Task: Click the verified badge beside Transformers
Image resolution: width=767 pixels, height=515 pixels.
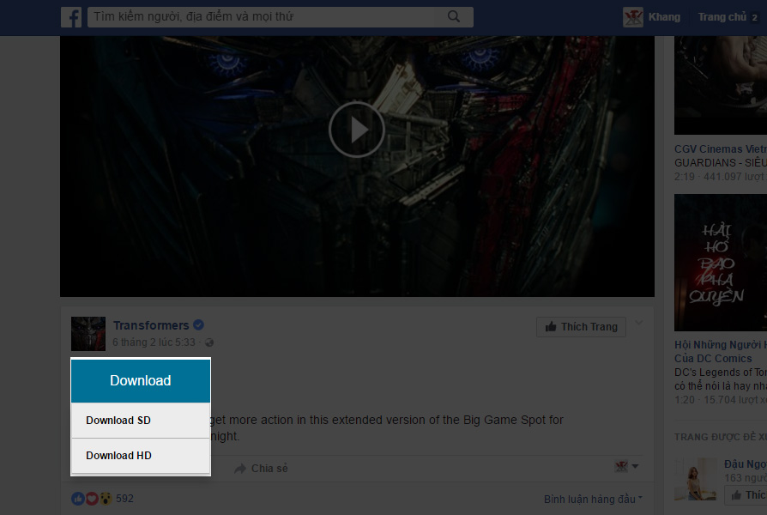Action: [198, 324]
